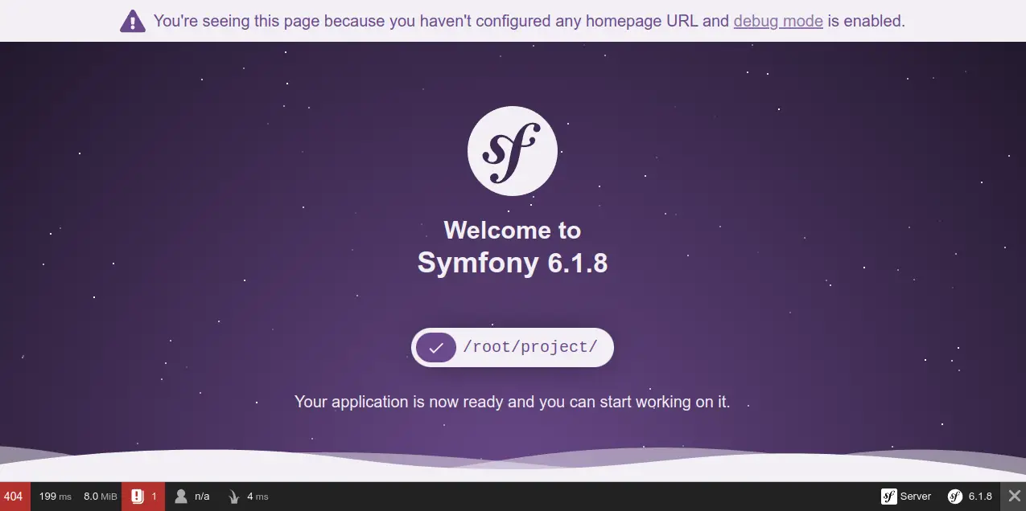Close the Symfony debug toolbar
Screen dimensions: 1026x511
coord(1014,497)
